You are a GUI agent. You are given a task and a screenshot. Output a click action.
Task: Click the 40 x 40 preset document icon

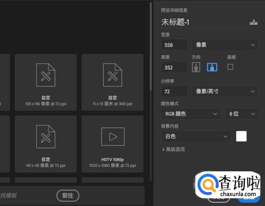coord(45,137)
